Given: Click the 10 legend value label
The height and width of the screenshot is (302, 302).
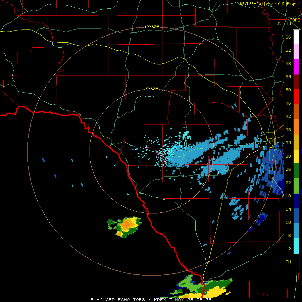Looking at the screenshot, I should point(288,222).
